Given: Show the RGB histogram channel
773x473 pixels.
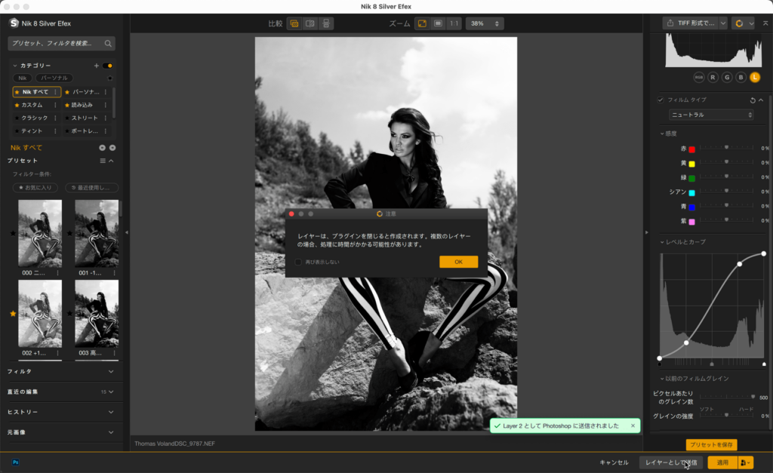Looking at the screenshot, I should [x=698, y=78].
